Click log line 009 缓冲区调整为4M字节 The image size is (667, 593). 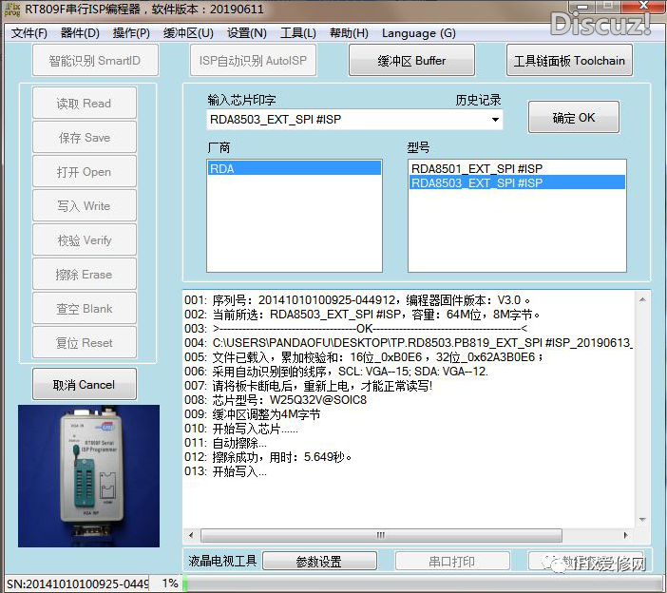(x=252, y=414)
